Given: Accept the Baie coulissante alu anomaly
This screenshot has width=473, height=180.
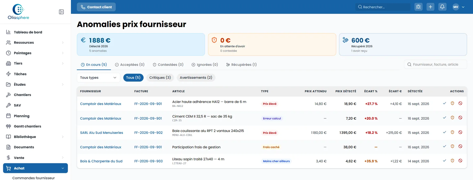Looking at the screenshot, I should [x=444, y=132].
